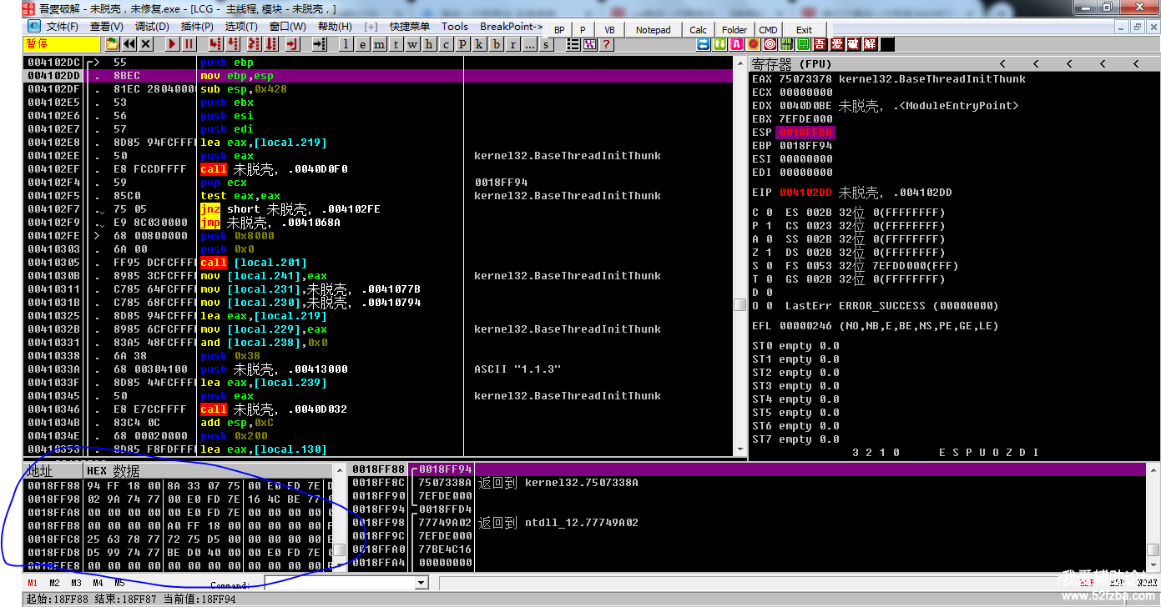Screen dimensions: 1161x607
Task: Open the Patches window with 'P' button
Action: click(x=462, y=44)
